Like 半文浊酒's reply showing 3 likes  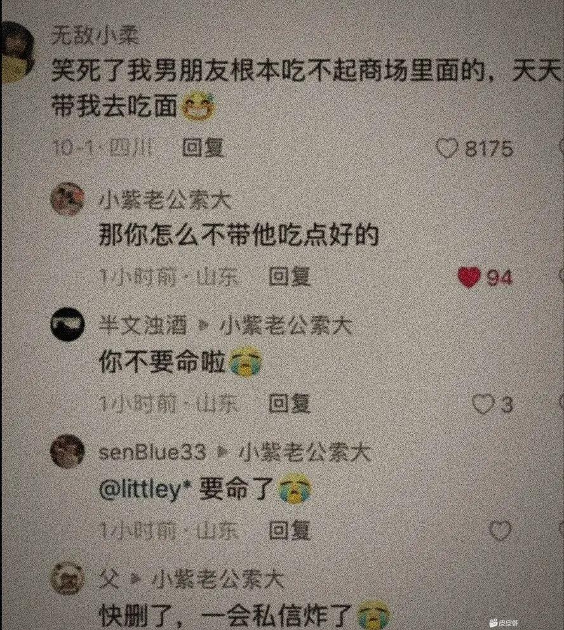pos(483,404)
